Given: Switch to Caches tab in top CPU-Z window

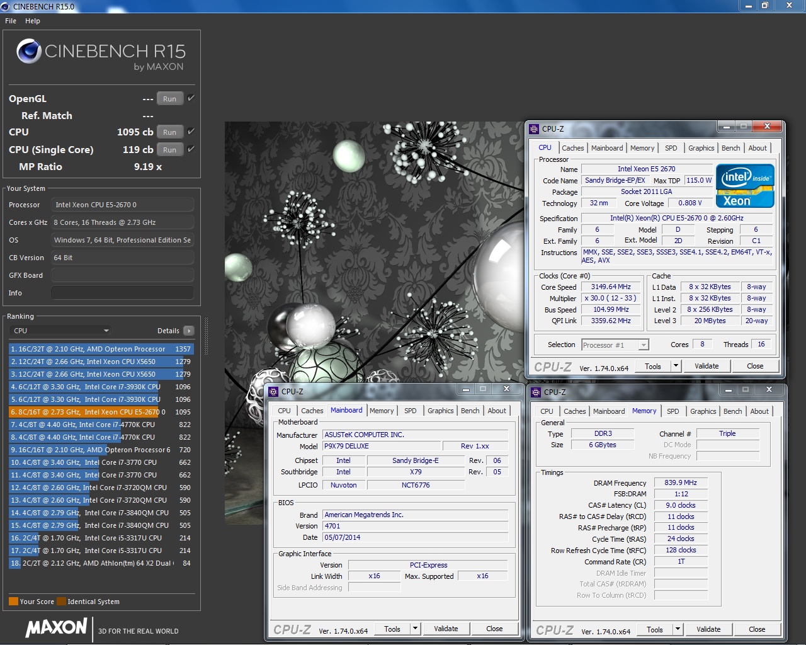Looking at the screenshot, I should 573,148.
